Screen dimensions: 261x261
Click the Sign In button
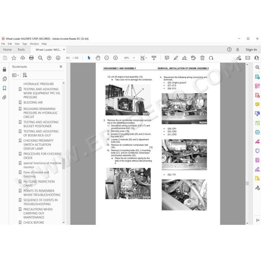[251, 50]
